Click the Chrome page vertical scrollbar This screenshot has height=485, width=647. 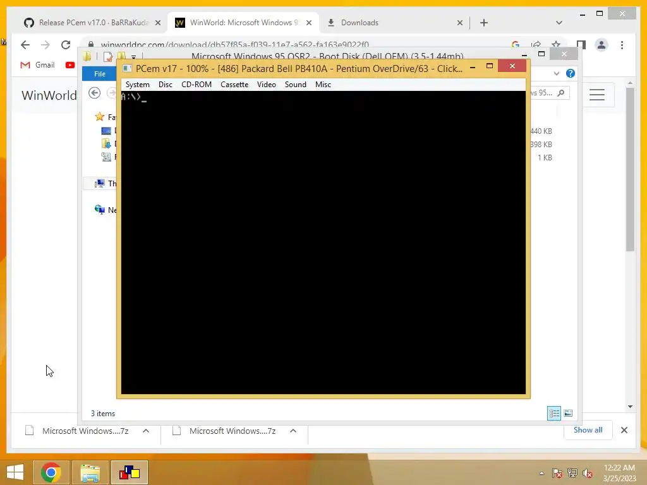coord(630,169)
